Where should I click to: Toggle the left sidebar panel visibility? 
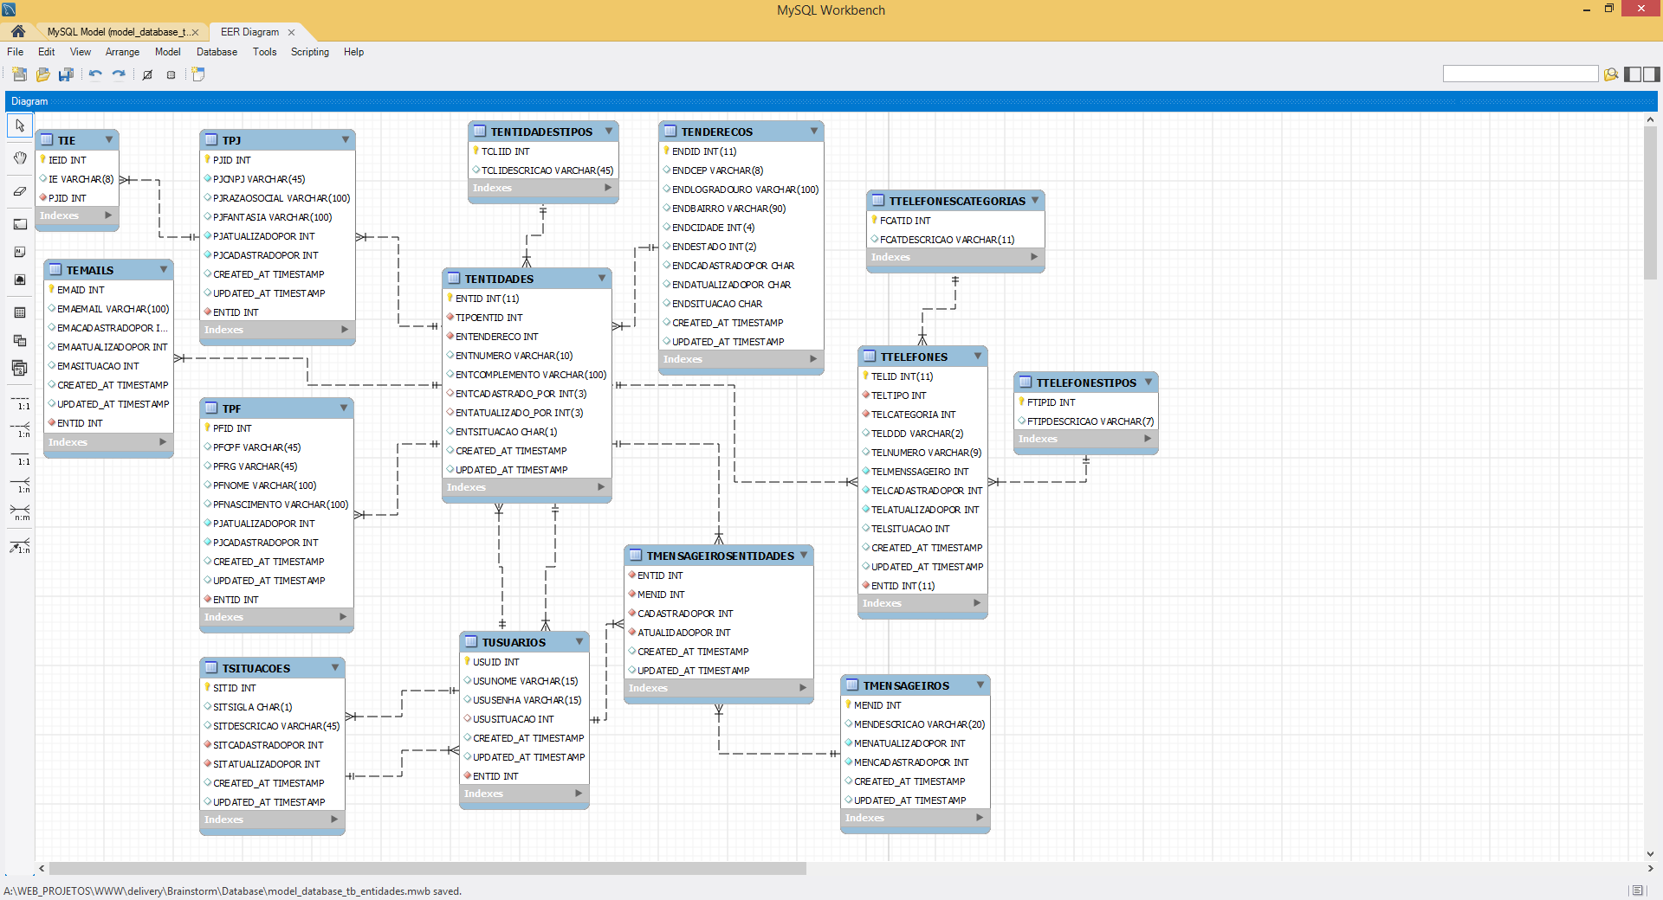click(x=1633, y=74)
